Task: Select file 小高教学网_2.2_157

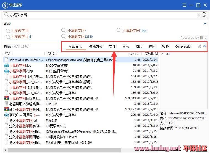Action: click(26, 82)
